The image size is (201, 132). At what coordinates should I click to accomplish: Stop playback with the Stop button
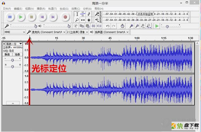(x=31, y=17)
